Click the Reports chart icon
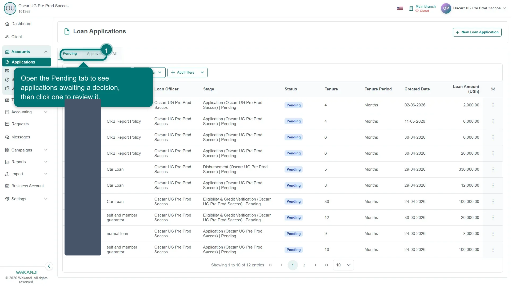This screenshot has width=512, height=288. [x=7, y=162]
